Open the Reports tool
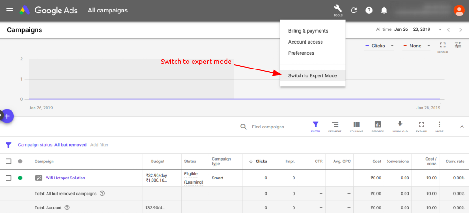The width and height of the screenshot is (469, 213). (378, 127)
